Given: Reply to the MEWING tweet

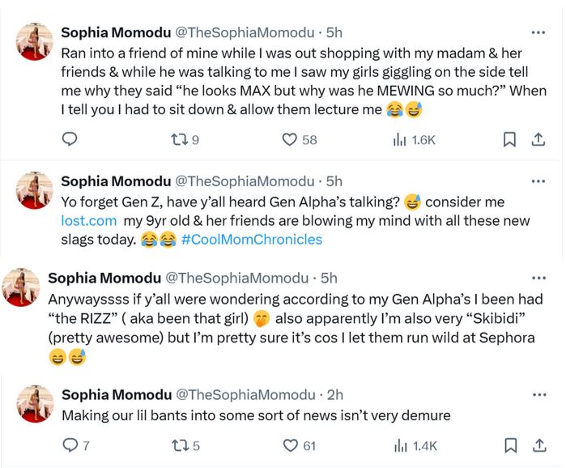Looking at the screenshot, I should pyautogui.click(x=70, y=139).
